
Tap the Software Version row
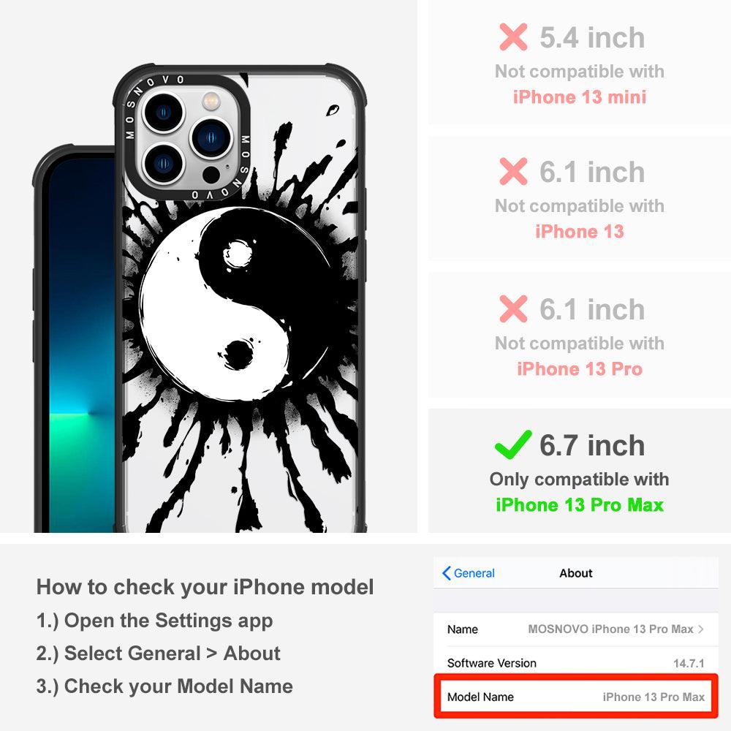[x=576, y=663]
